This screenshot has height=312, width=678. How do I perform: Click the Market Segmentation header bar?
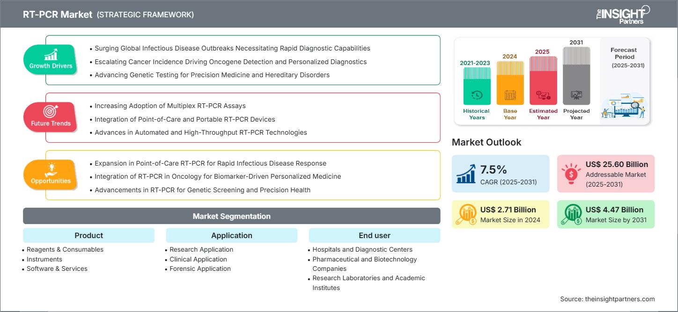click(231, 216)
